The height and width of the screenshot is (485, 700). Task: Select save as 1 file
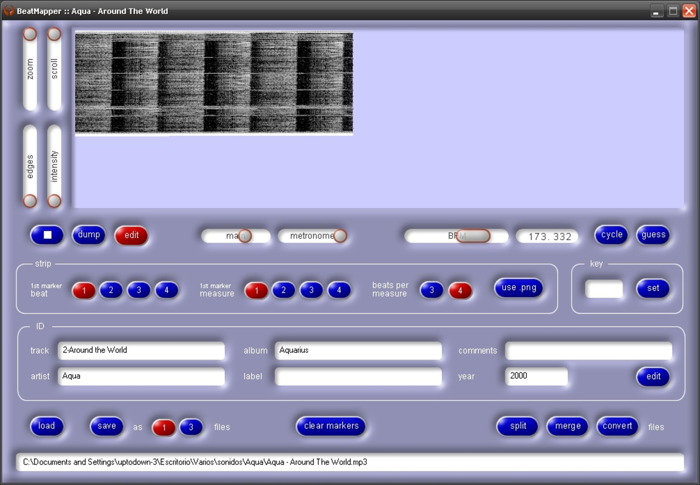tap(164, 427)
